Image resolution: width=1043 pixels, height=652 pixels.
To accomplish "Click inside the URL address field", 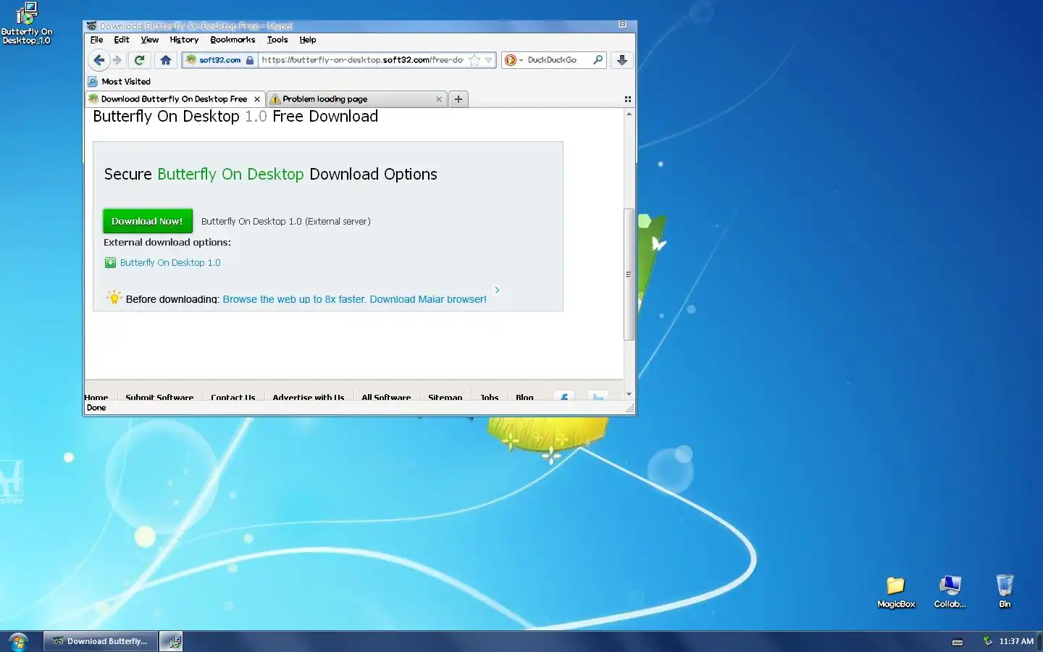I will (x=362, y=60).
